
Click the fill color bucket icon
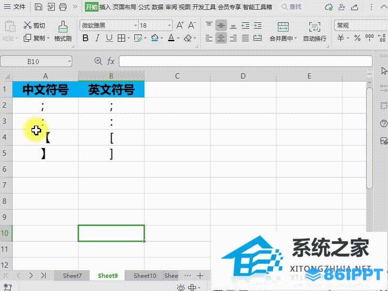point(155,38)
